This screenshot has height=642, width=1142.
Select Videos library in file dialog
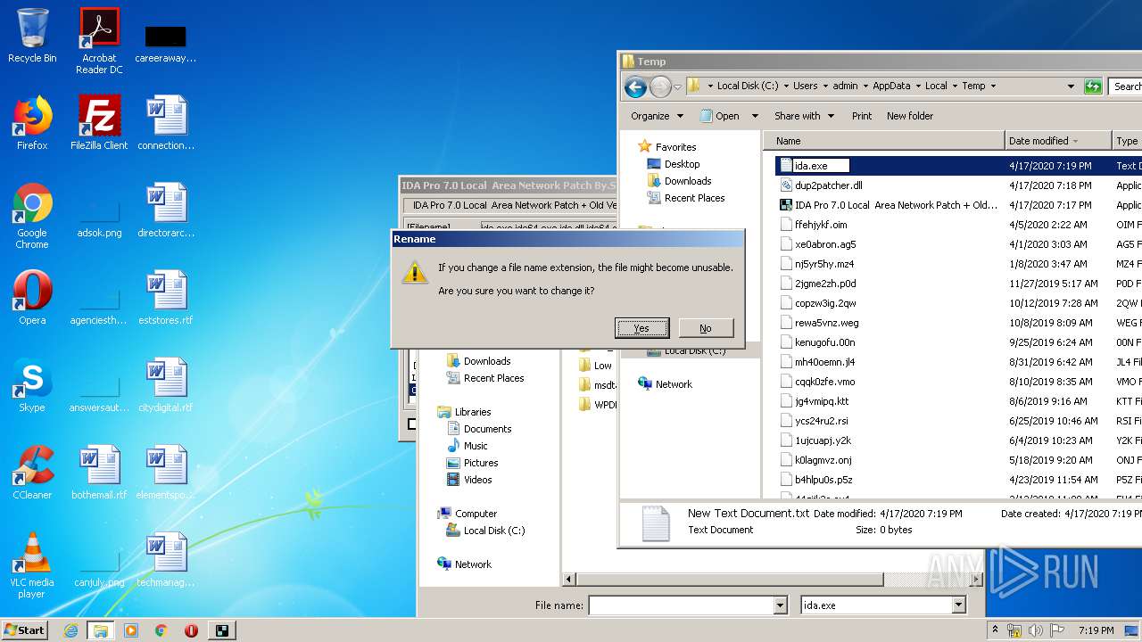coord(477,480)
